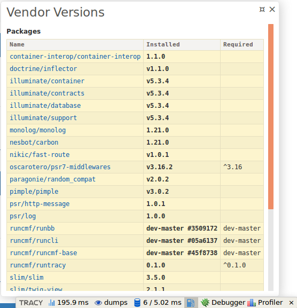The width and height of the screenshot is (297, 308).
Task: Open illuminate/contracts package link
Action: (47, 93)
